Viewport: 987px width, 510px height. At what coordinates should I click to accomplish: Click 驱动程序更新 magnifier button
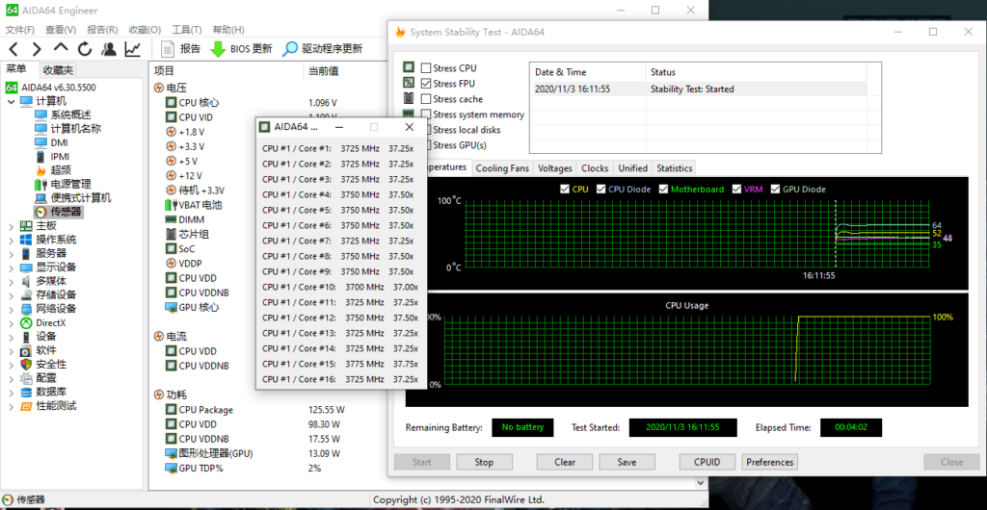322,48
